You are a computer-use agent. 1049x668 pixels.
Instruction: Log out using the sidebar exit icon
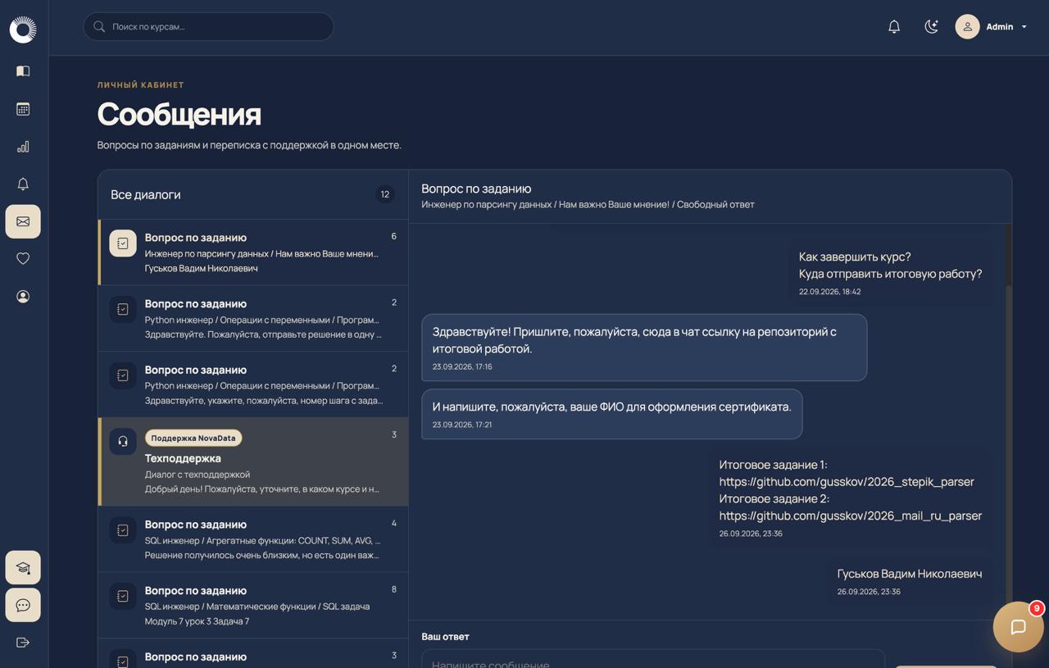(23, 643)
